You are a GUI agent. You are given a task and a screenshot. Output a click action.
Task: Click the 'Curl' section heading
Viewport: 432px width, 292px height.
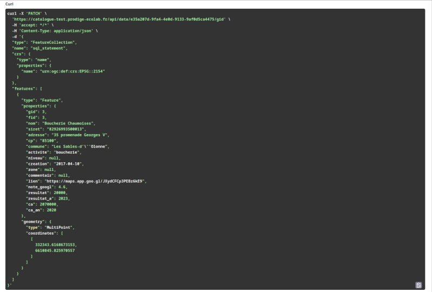tap(10, 4)
